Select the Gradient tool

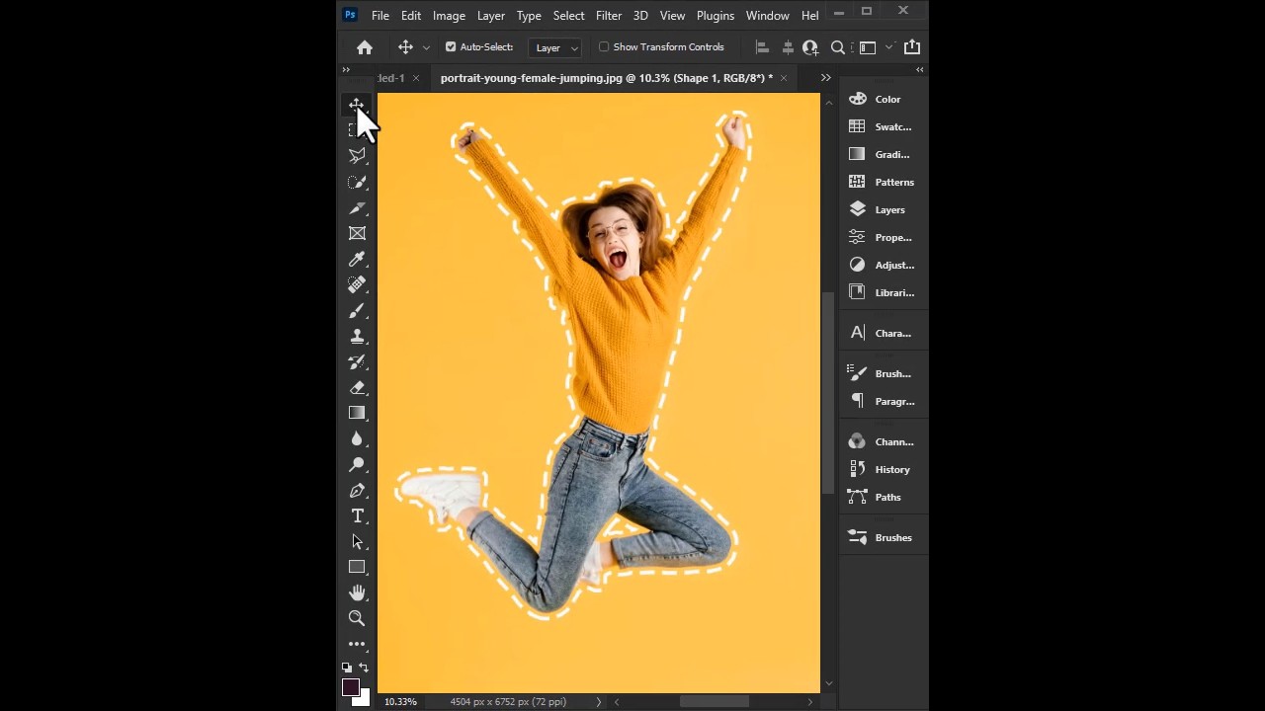[357, 413]
